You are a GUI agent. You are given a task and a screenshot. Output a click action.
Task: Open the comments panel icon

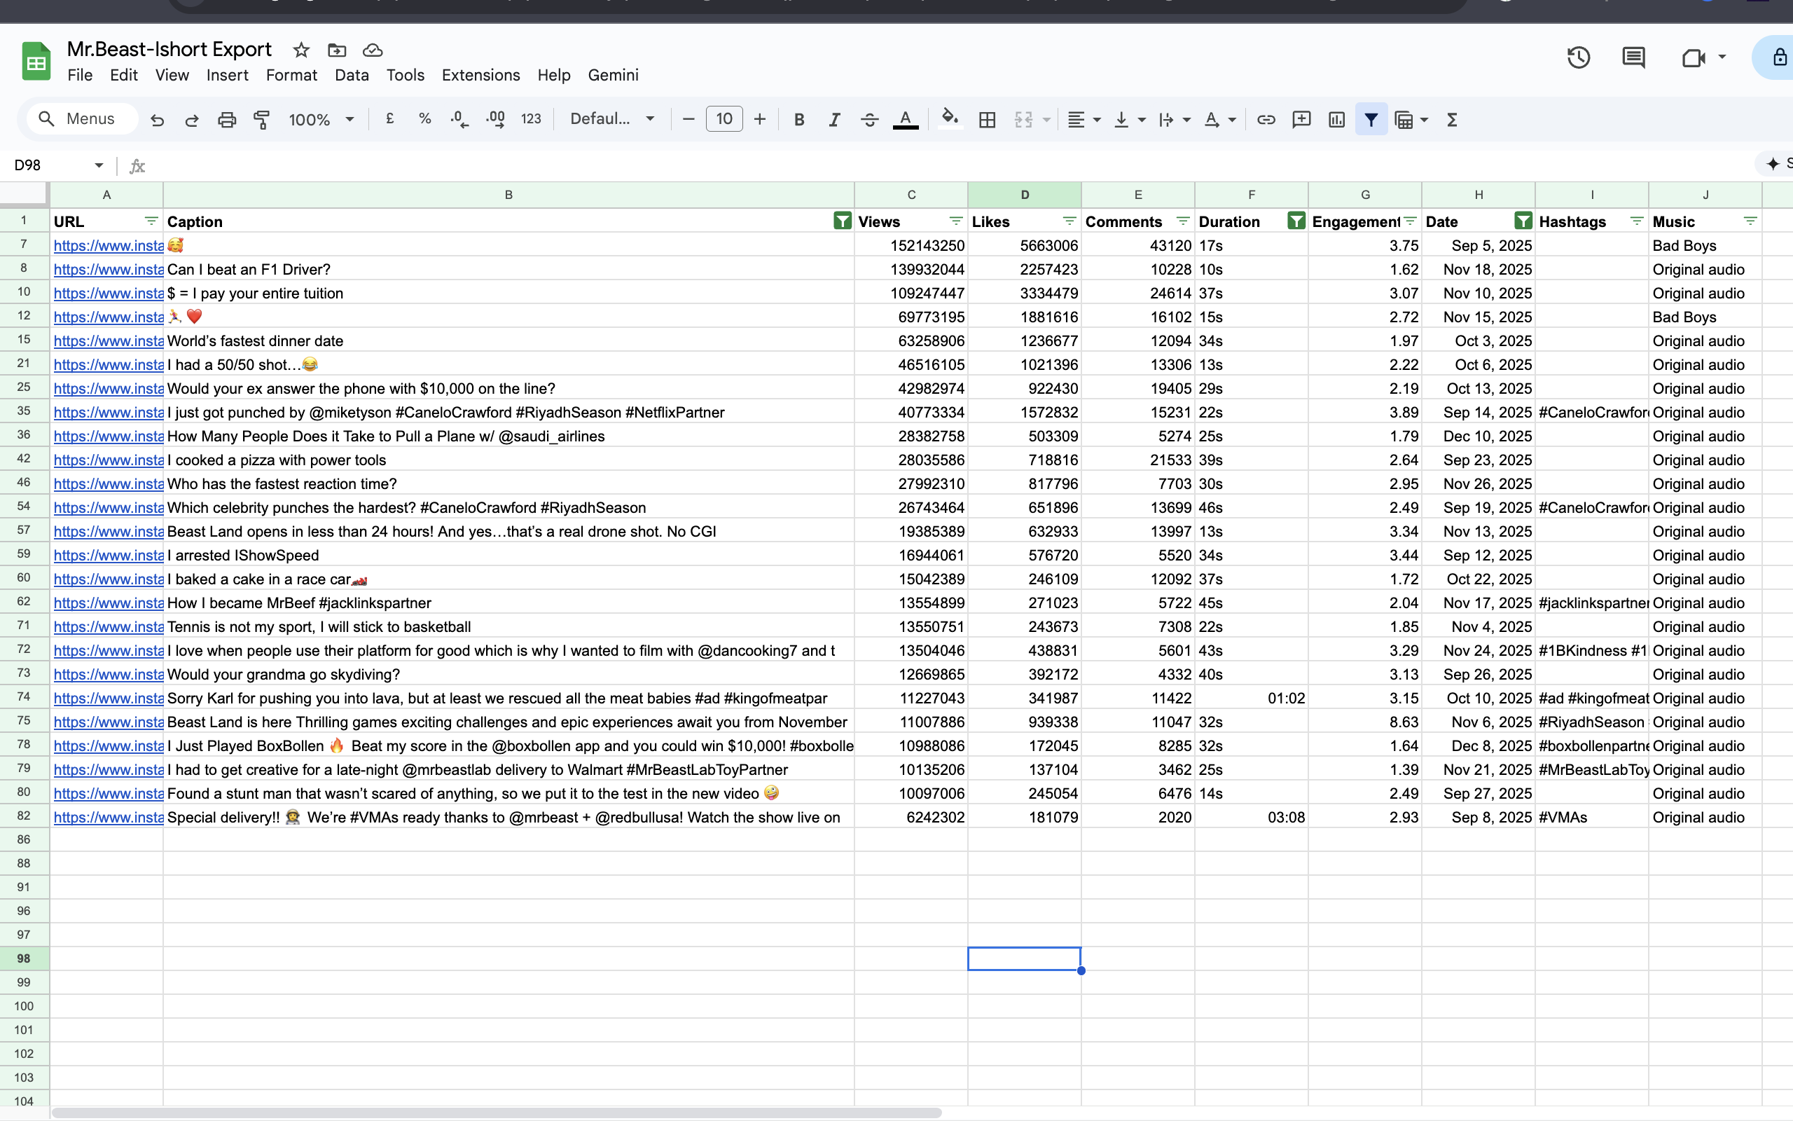click(x=1634, y=57)
